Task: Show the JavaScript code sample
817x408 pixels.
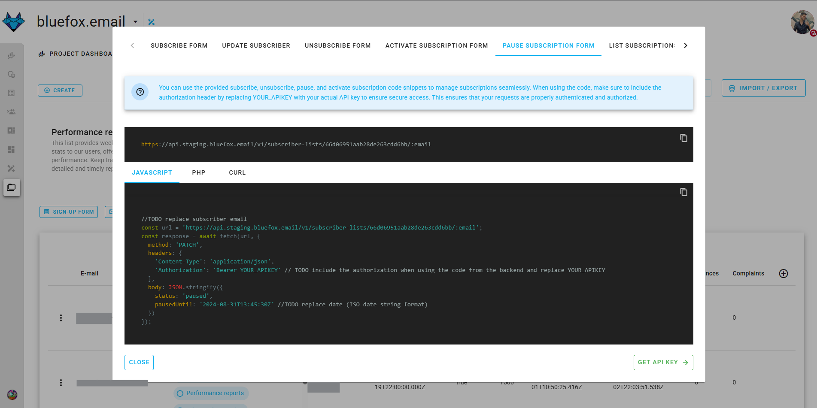Action: click(x=152, y=172)
